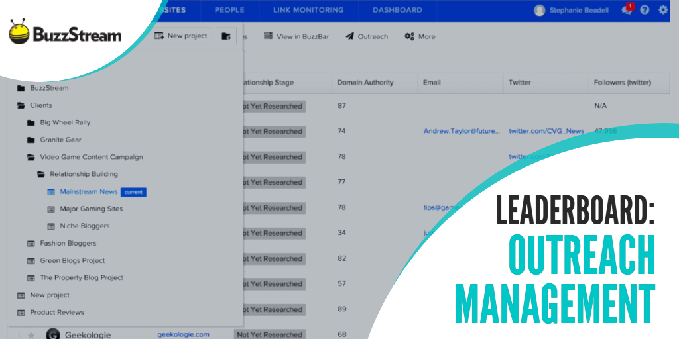This screenshot has height=339, width=679.
Task: Click the Domain Authority value 89
Action: click(341, 309)
